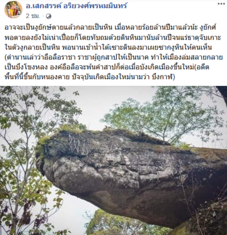The image size is (227, 235).
Task: Click the root pattern on the rock
Action: click(78, 145)
